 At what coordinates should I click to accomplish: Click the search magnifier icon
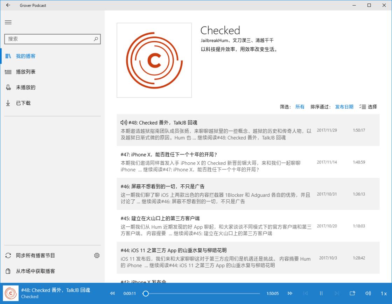click(96, 39)
